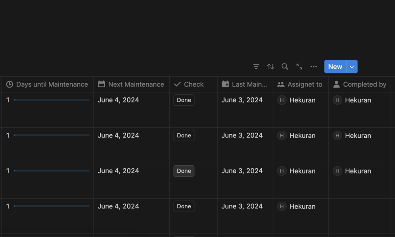This screenshot has height=237, width=395.
Task: Toggle the Done check in the first row
Action: coord(184,100)
